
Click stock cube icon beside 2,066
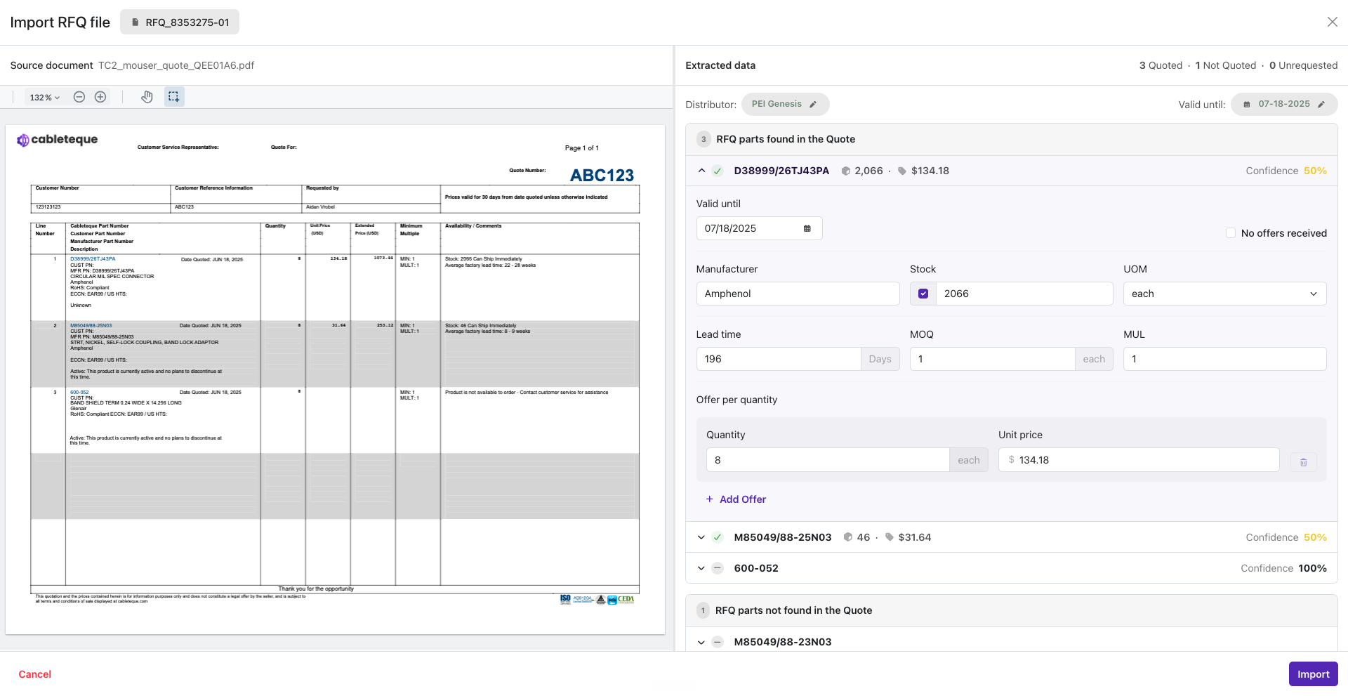846,171
